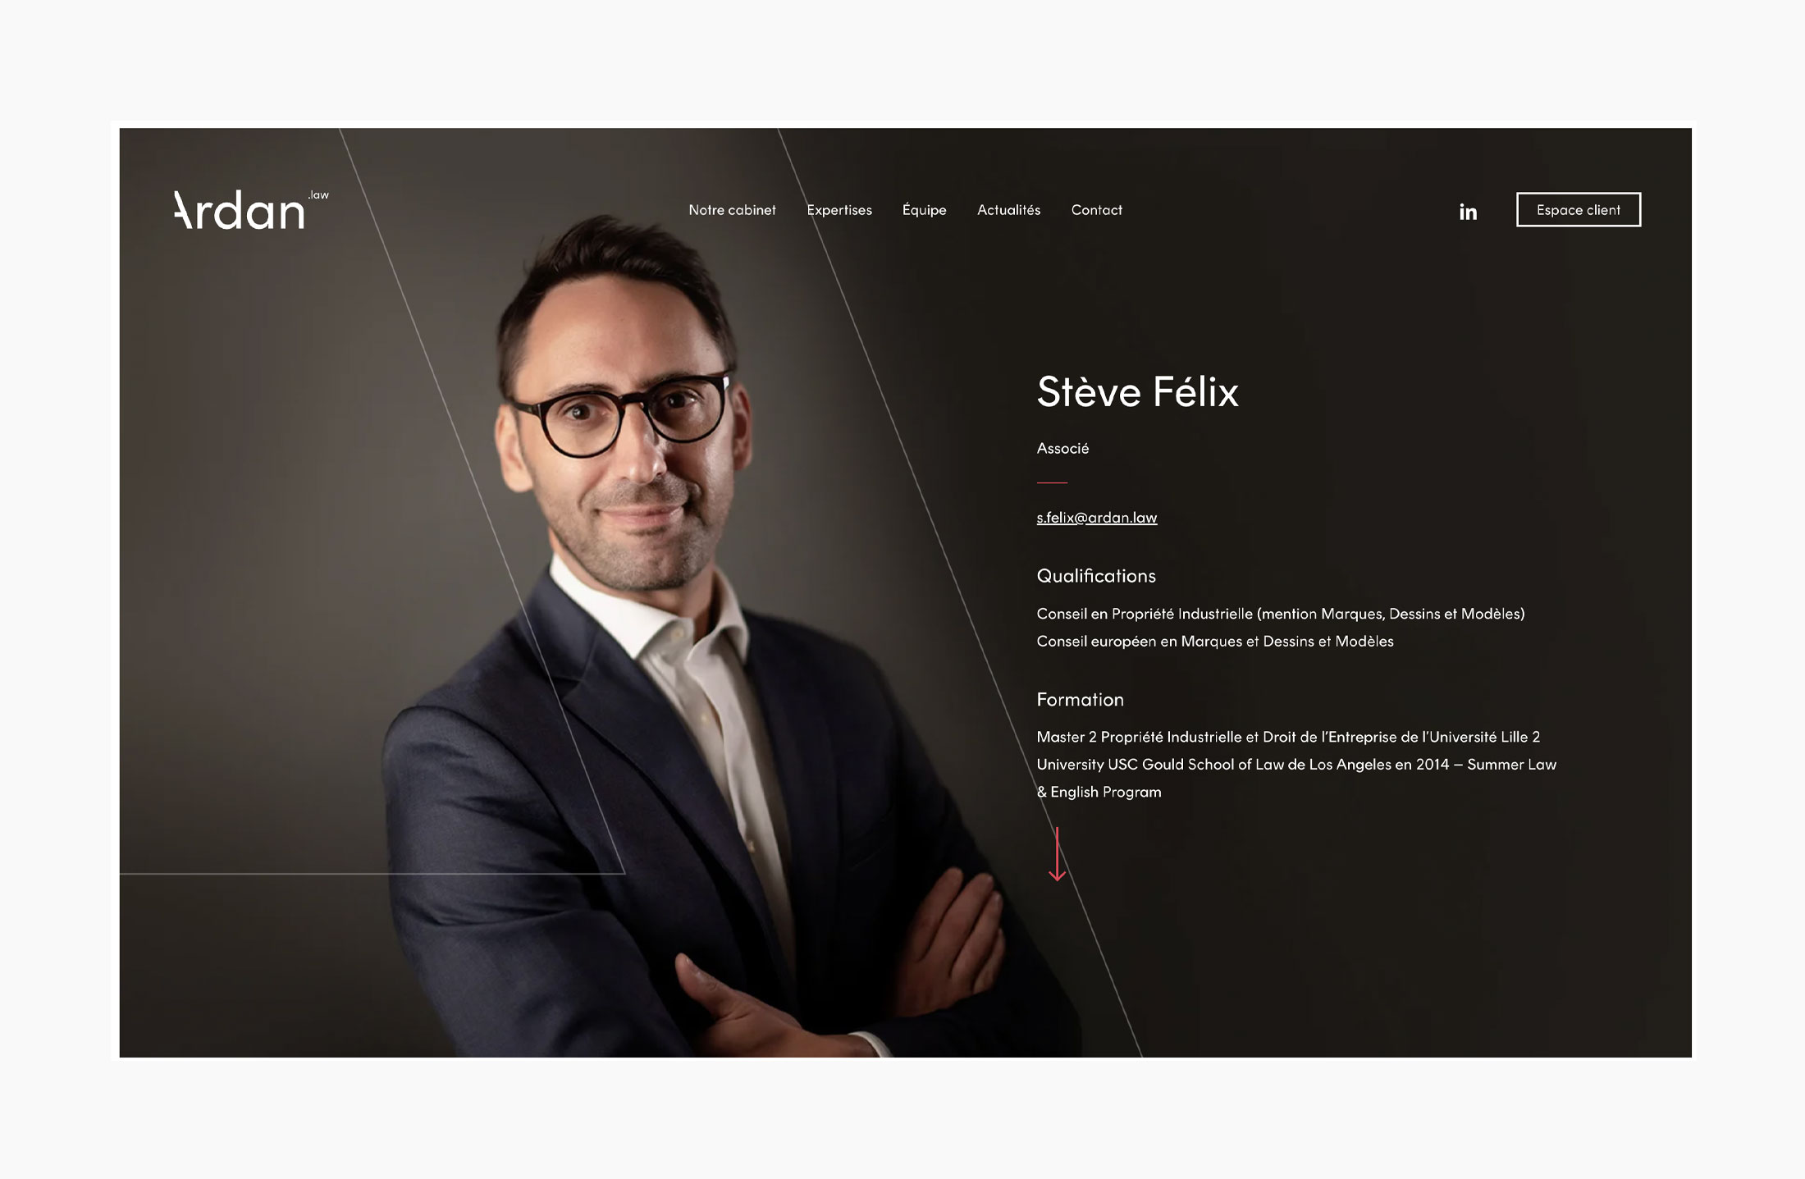Click the Conseil en Propriété Industrielle line

pos(1281,614)
